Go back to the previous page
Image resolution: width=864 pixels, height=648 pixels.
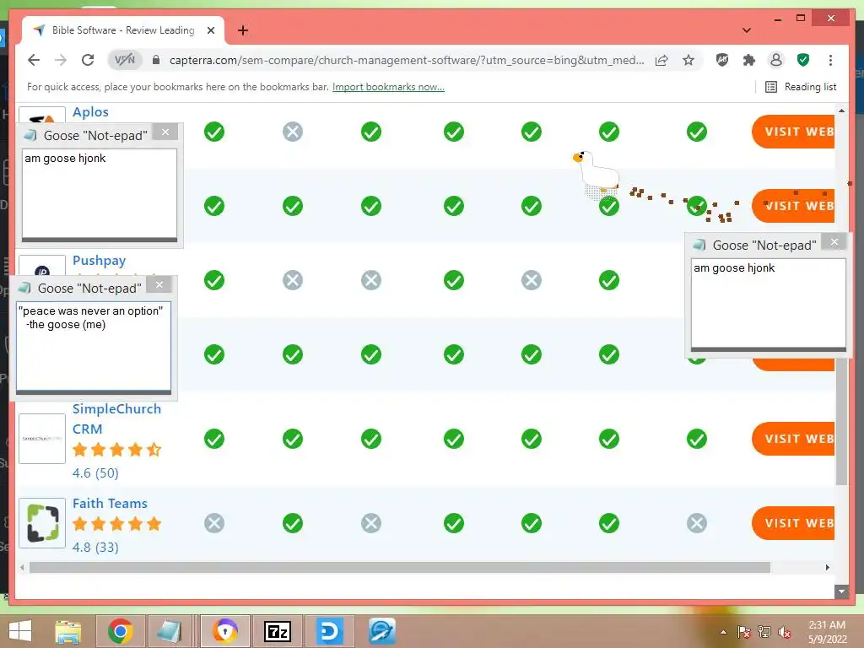coord(34,60)
